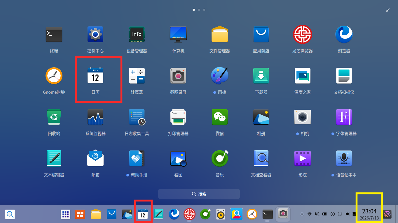Start 截图录屏 from the launcher grid
398x223 pixels.
(178, 76)
